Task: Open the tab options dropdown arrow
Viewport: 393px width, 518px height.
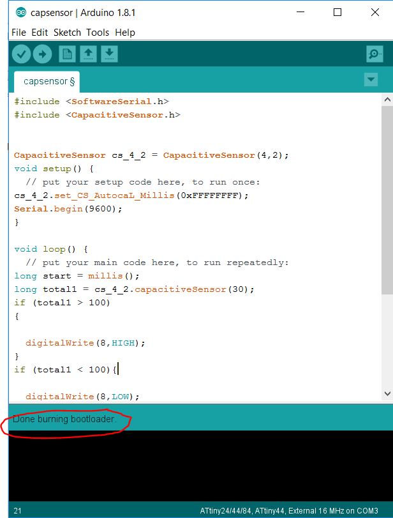Action: click(x=371, y=80)
